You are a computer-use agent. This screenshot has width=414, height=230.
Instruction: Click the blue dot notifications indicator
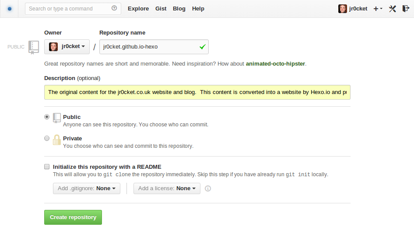(10, 9)
